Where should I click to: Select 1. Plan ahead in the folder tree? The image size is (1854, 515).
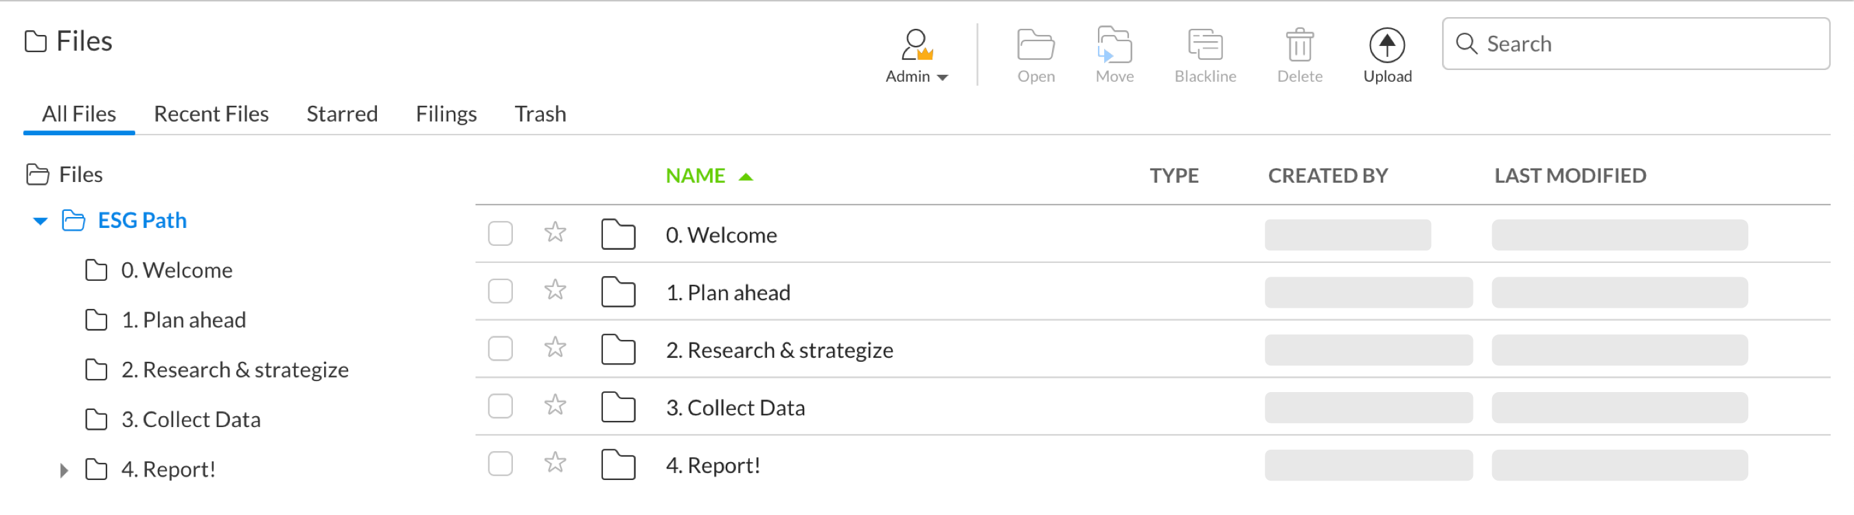[183, 320]
